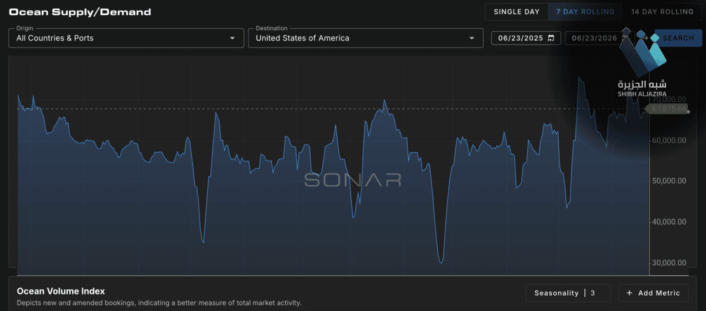Switch to 7 DAY ROLLING view

(x=585, y=12)
